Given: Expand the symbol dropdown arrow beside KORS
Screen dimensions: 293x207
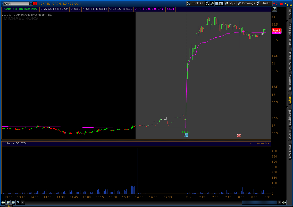Looking at the screenshot, I should pyautogui.click(x=31, y=4).
